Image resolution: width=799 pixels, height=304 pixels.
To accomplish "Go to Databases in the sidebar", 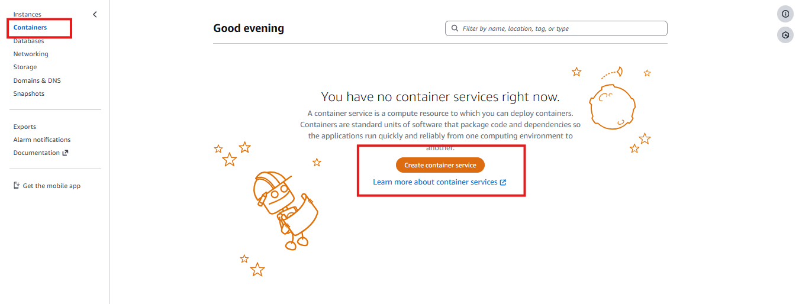I will pos(28,41).
